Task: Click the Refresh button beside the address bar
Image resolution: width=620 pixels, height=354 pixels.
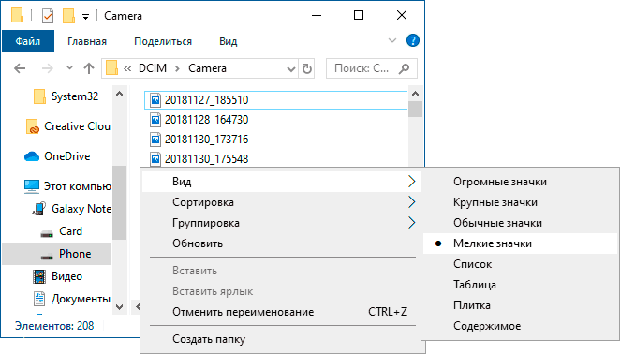Action: pos(307,68)
